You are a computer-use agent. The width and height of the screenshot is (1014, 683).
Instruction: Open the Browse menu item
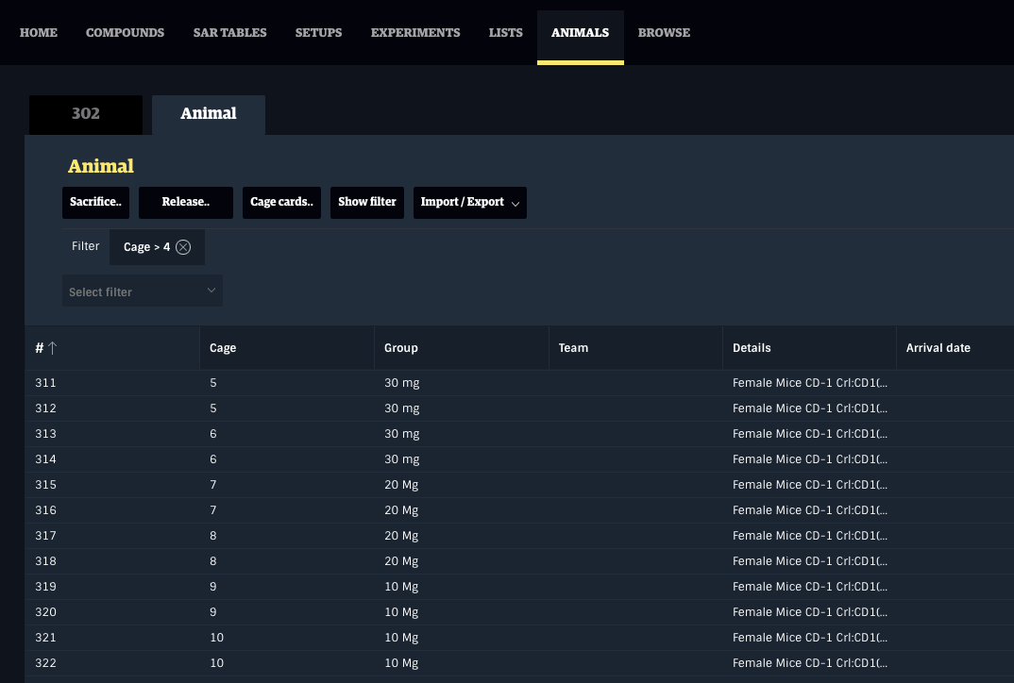tap(664, 33)
